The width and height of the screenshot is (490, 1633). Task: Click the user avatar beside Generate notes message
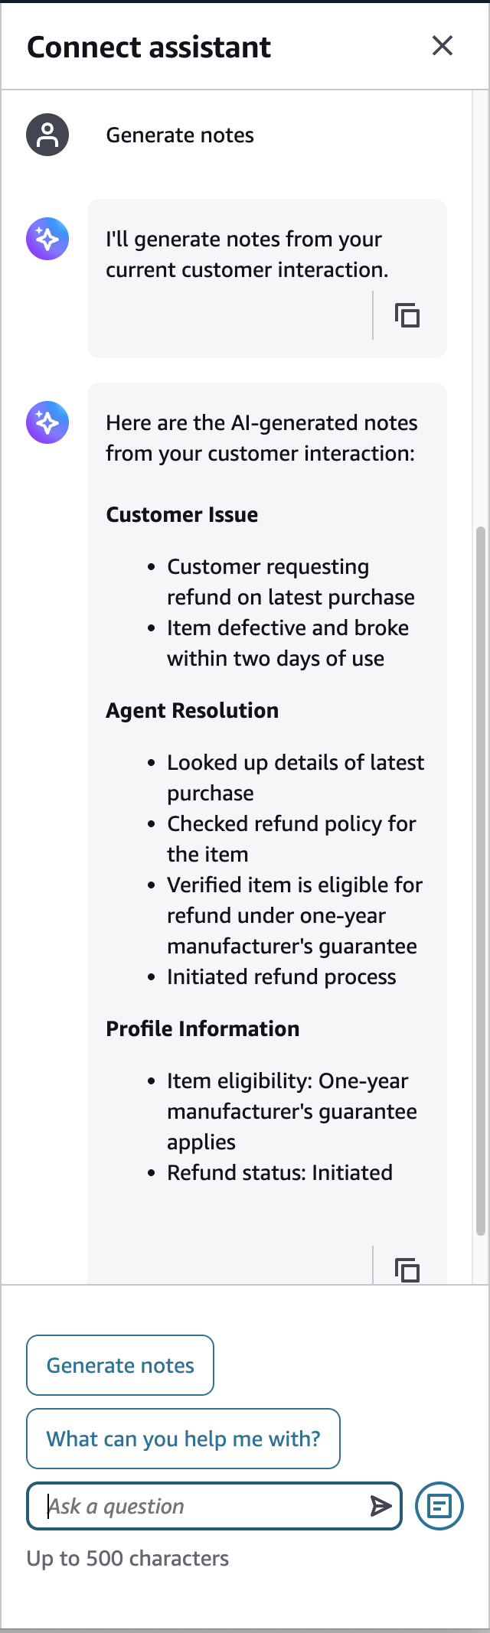[x=47, y=135]
